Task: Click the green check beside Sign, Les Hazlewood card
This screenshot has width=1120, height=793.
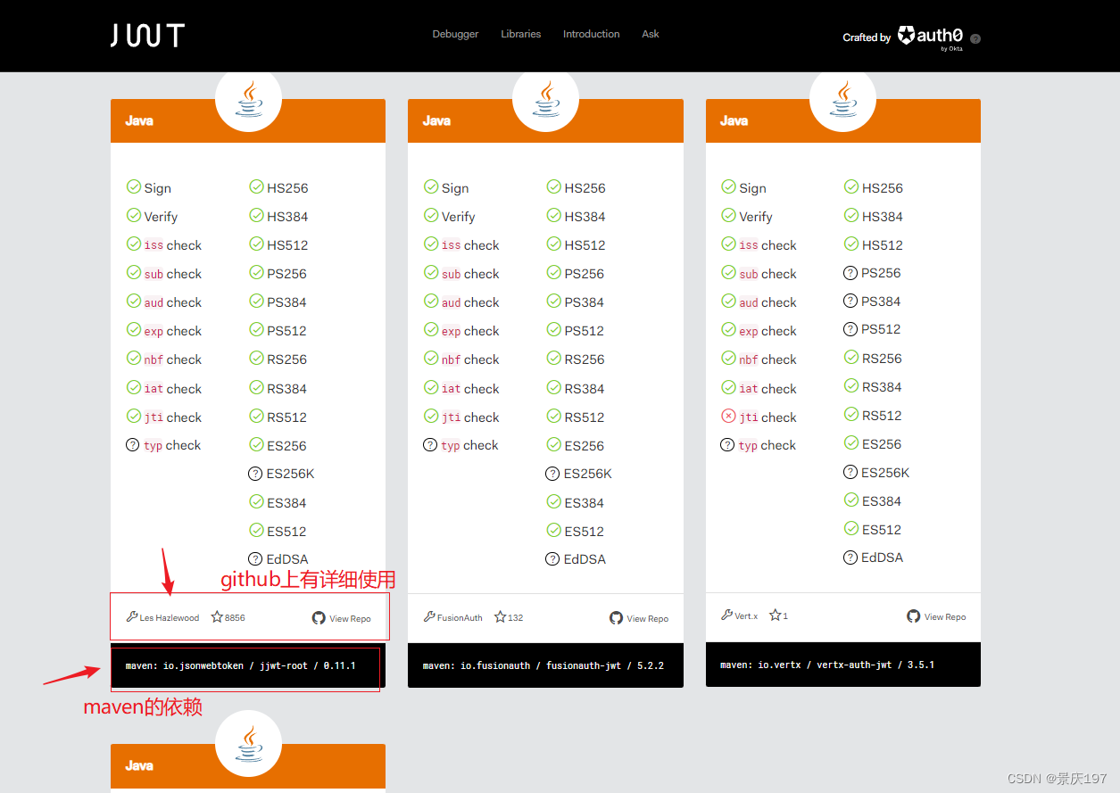Action: [133, 187]
